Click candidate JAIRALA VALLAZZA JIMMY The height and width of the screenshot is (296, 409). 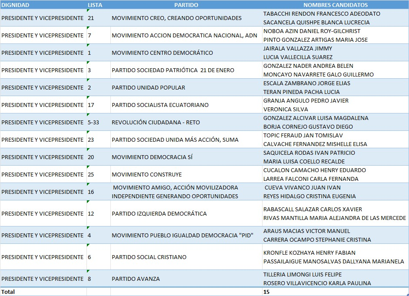coord(298,49)
